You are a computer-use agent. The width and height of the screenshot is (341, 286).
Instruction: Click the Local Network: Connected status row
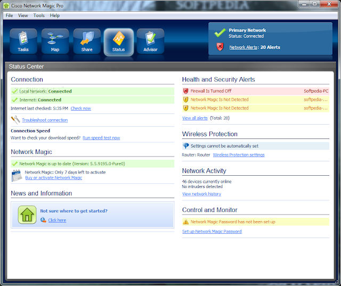click(x=92, y=91)
